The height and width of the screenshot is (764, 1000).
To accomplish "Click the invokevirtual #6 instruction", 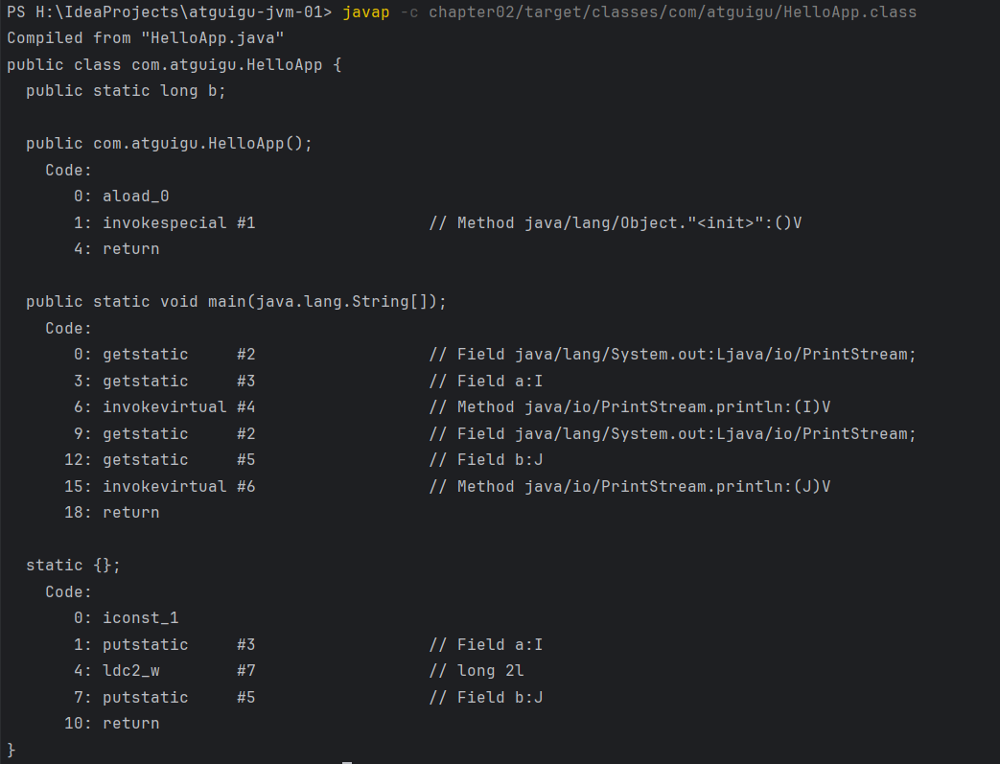I will pyautogui.click(x=178, y=486).
